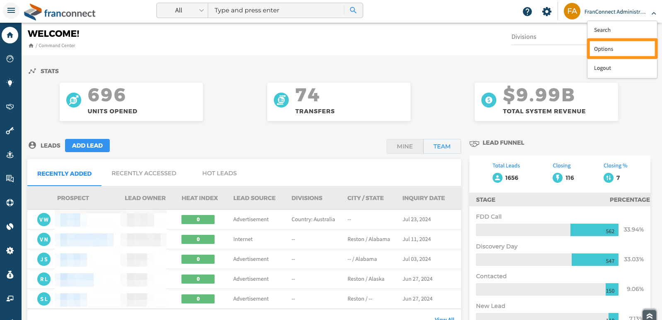Viewport: 662px width, 320px height.
Task: Click the LEAD SOURCE column header
Action: pos(254,198)
